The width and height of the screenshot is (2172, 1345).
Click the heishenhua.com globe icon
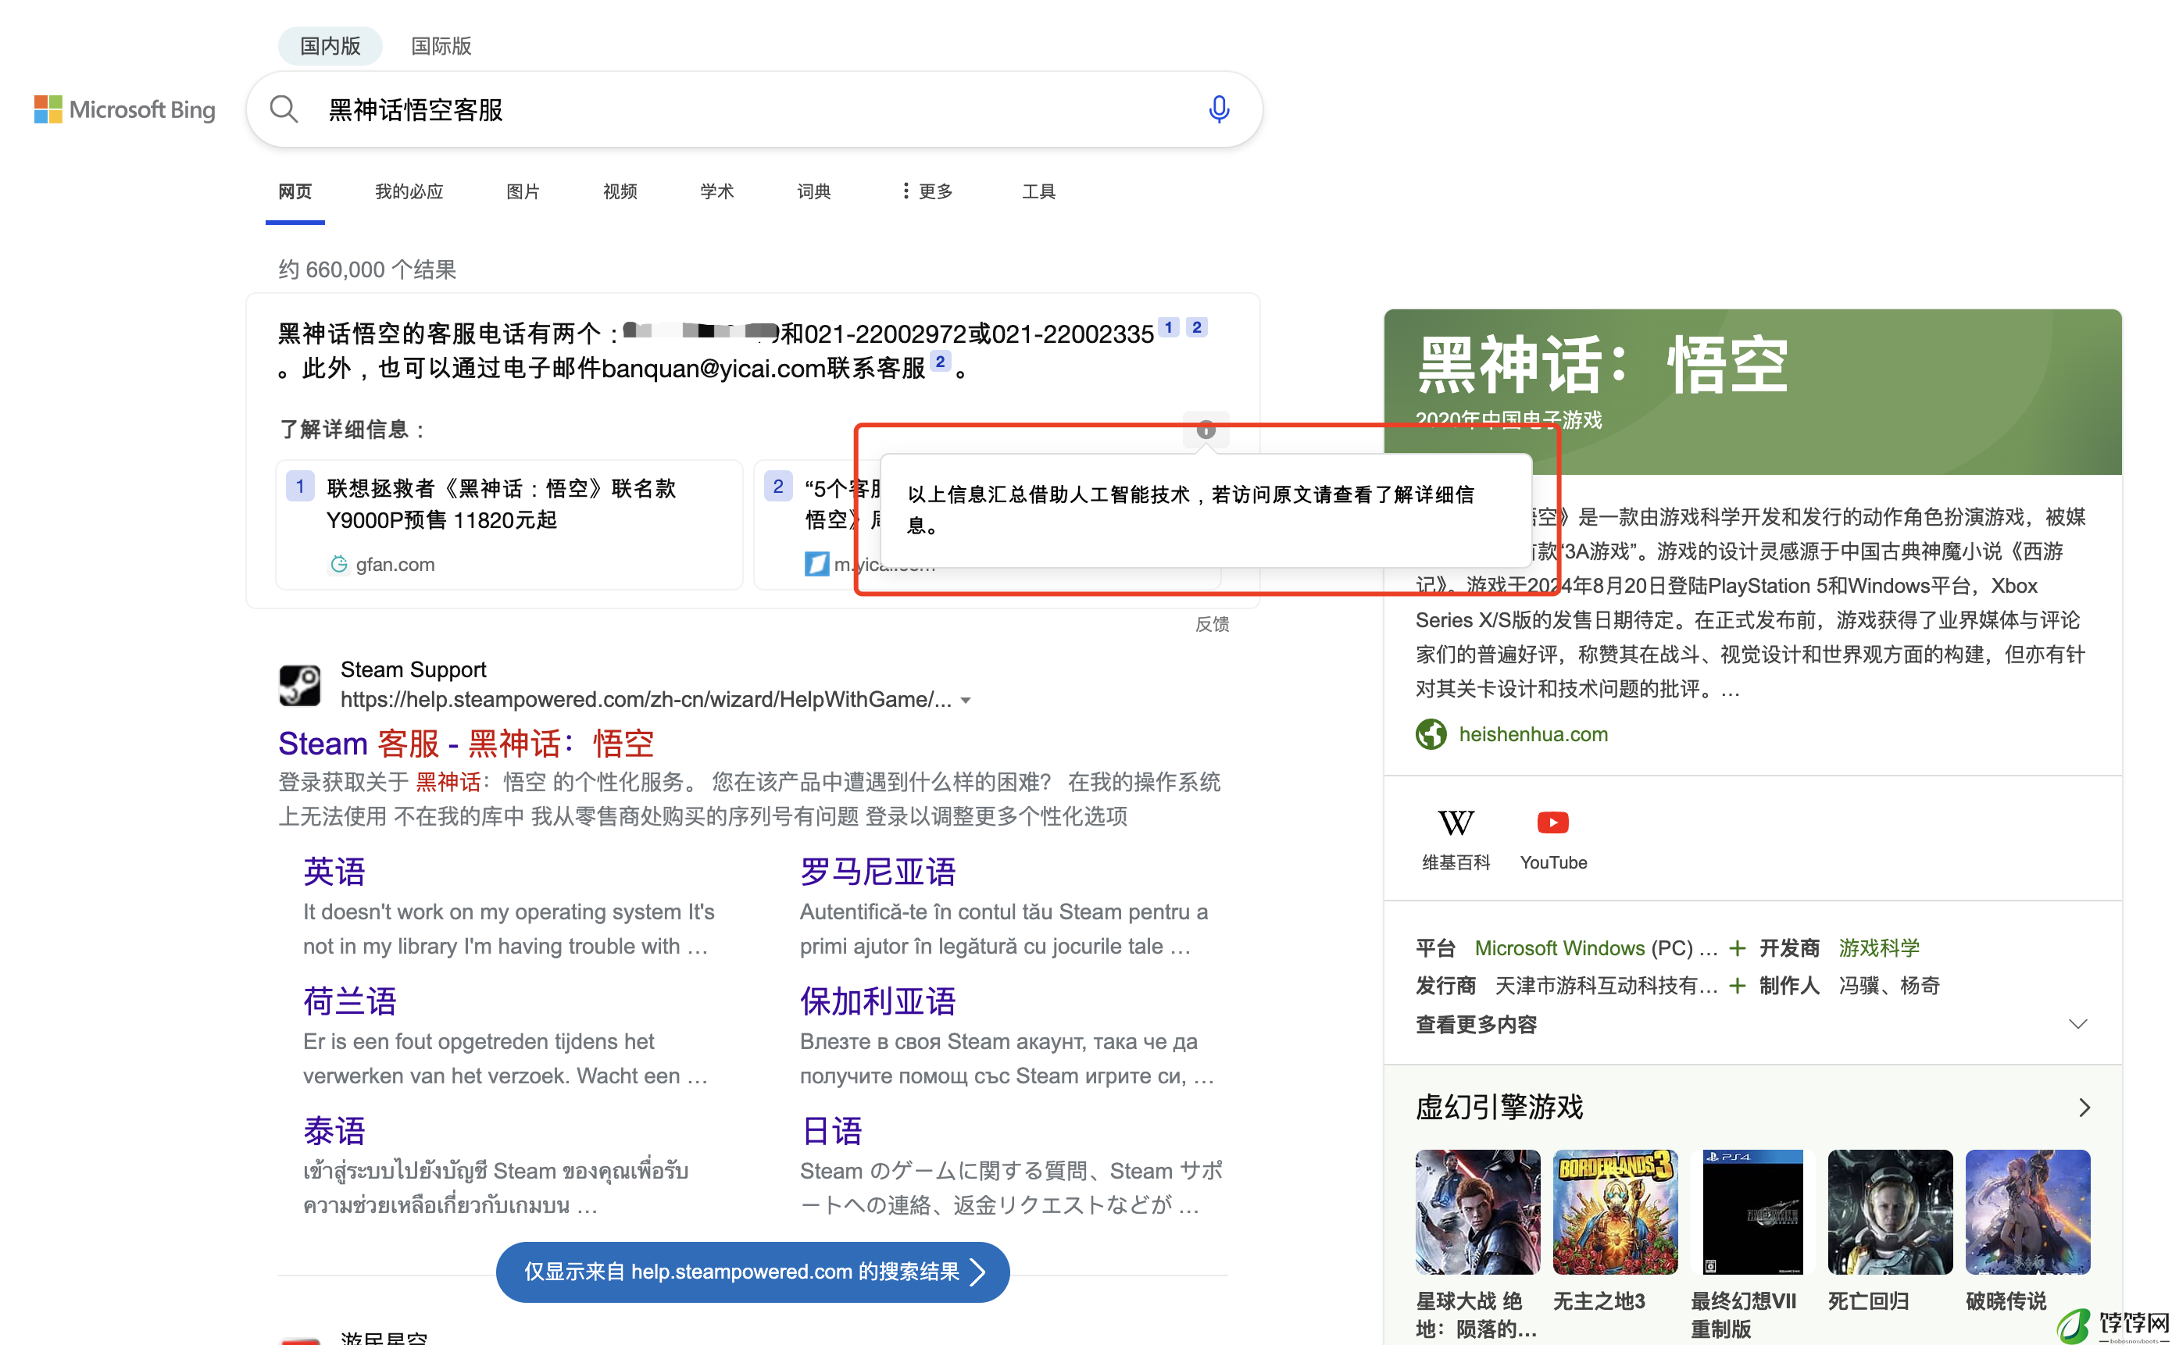[1431, 735]
